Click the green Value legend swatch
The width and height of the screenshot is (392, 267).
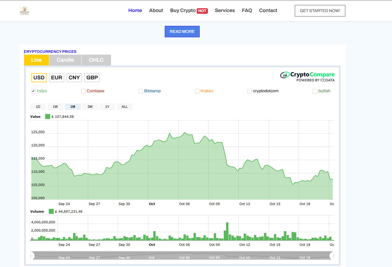tap(48, 117)
